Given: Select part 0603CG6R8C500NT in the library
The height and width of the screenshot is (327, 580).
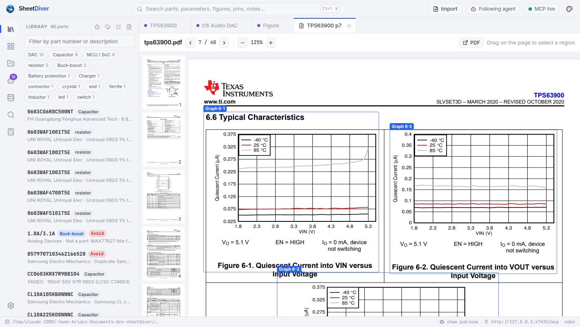Looking at the screenshot, I should click(x=80, y=115).
